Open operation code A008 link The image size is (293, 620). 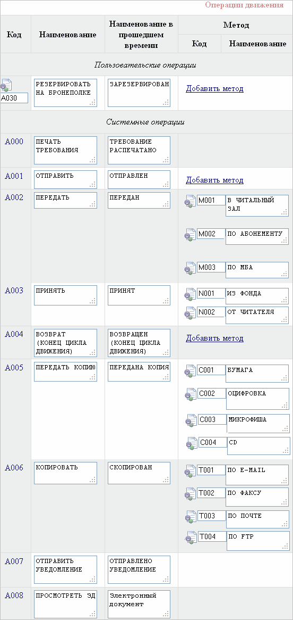pyautogui.click(x=14, y=596)
